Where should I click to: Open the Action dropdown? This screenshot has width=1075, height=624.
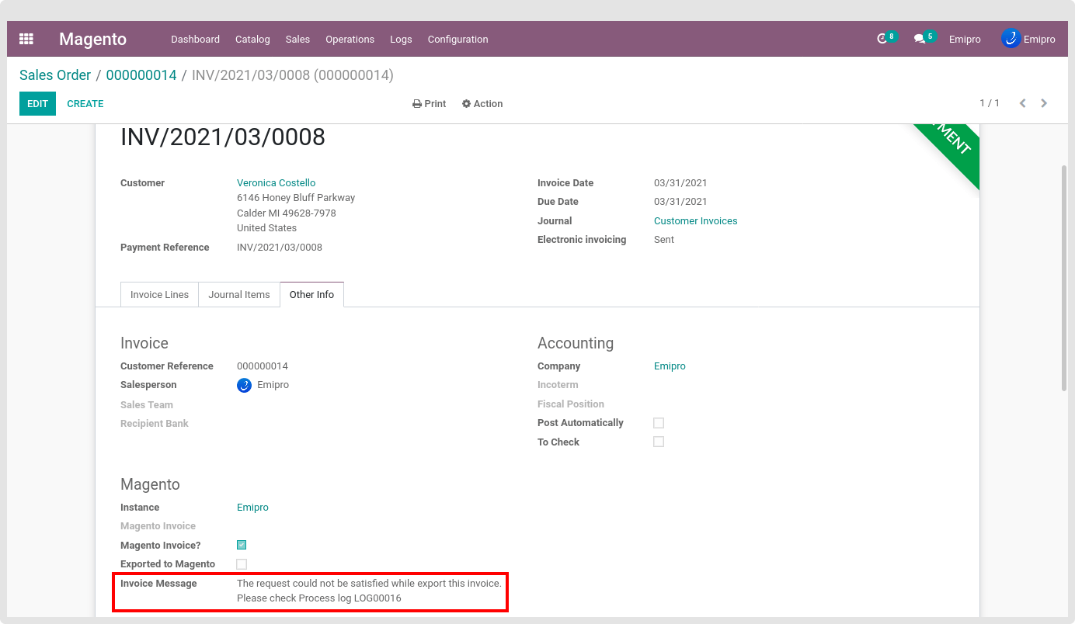click(x=482, y=103)
